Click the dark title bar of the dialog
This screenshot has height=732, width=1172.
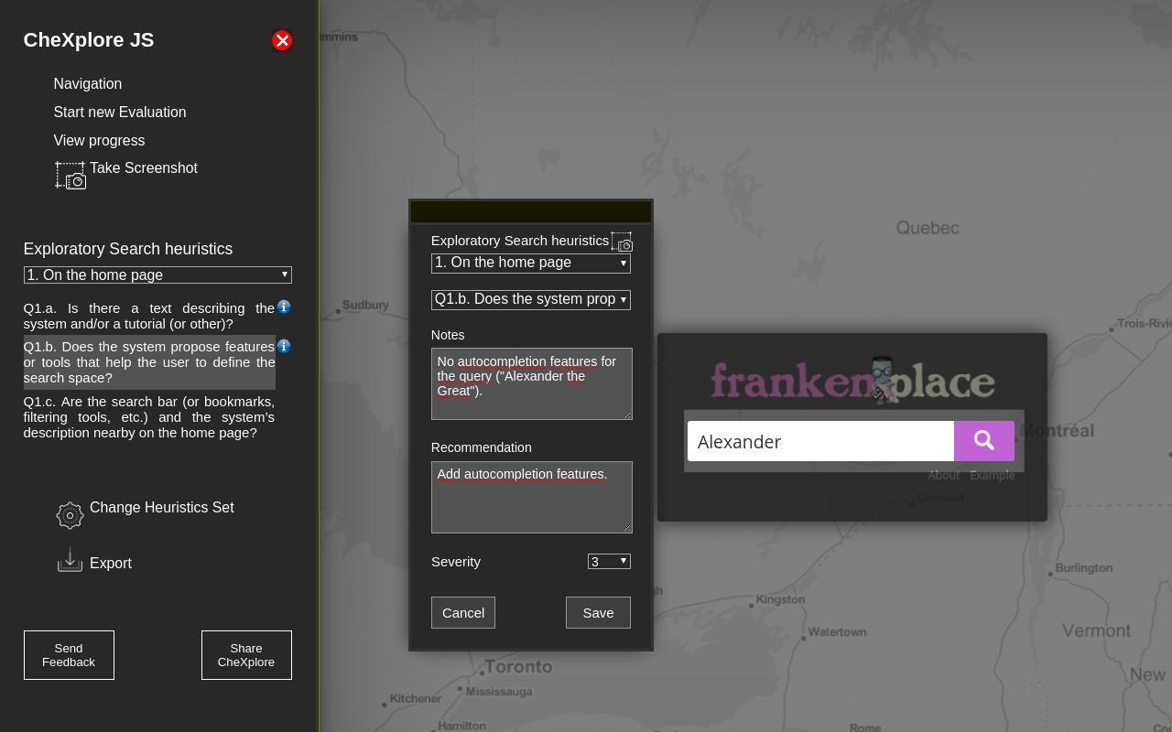[x=531, y=212]
